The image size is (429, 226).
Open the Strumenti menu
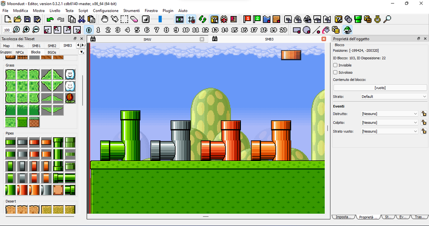point(131,11)
